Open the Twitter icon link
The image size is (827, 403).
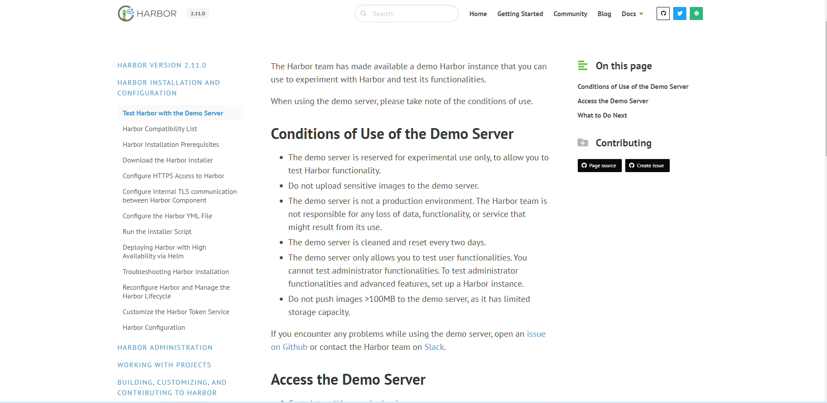(x=679, y=14)
